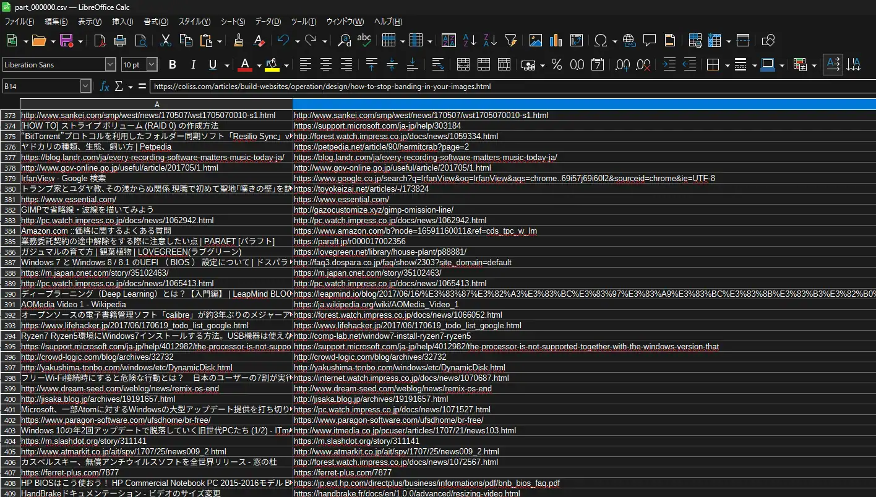Click the Insert Image icon
The height and width of the screenshot is (497, 876).
(536, 41)
